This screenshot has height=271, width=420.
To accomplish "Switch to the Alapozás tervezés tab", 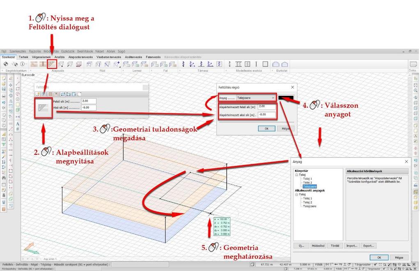I will (x=80, y=57).
